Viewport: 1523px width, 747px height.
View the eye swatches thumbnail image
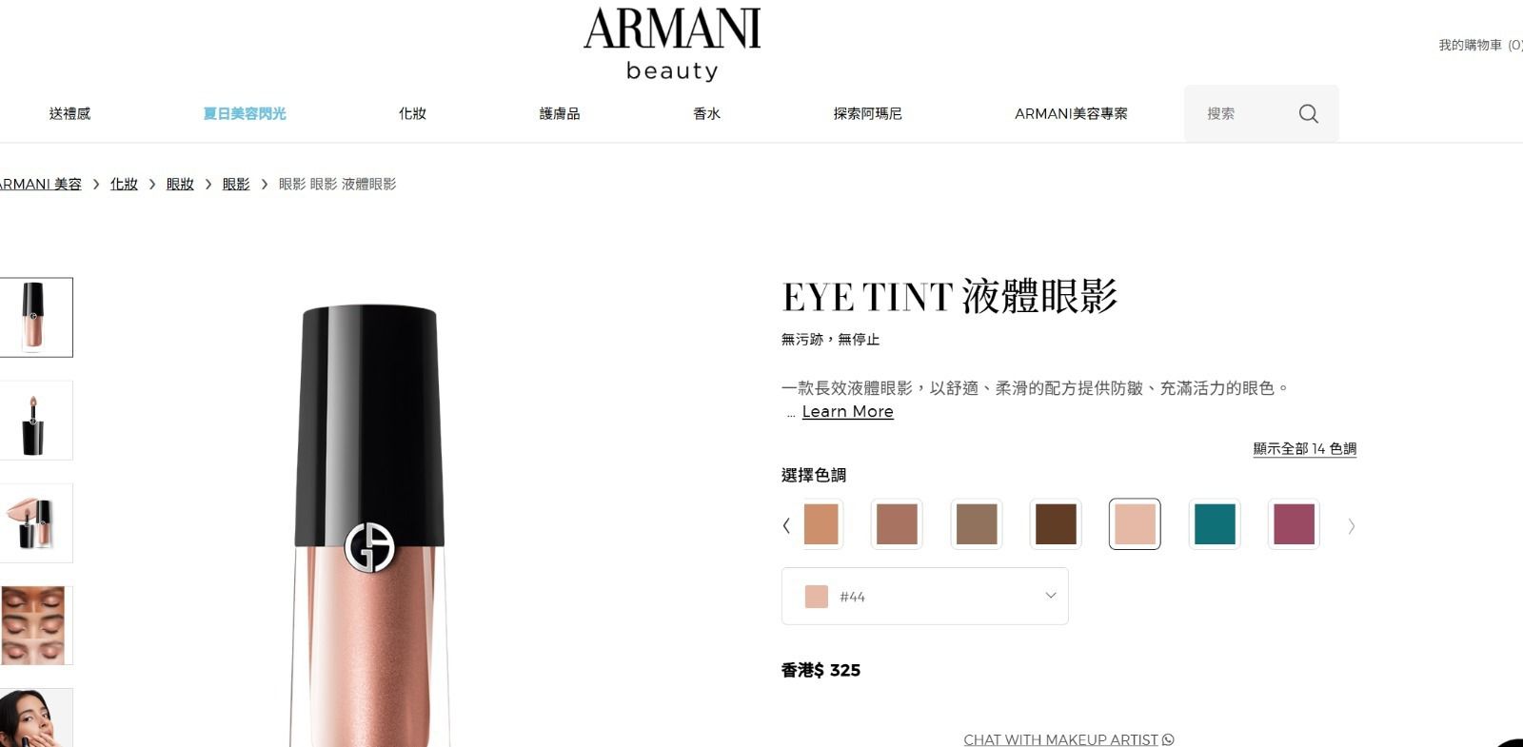35,625
